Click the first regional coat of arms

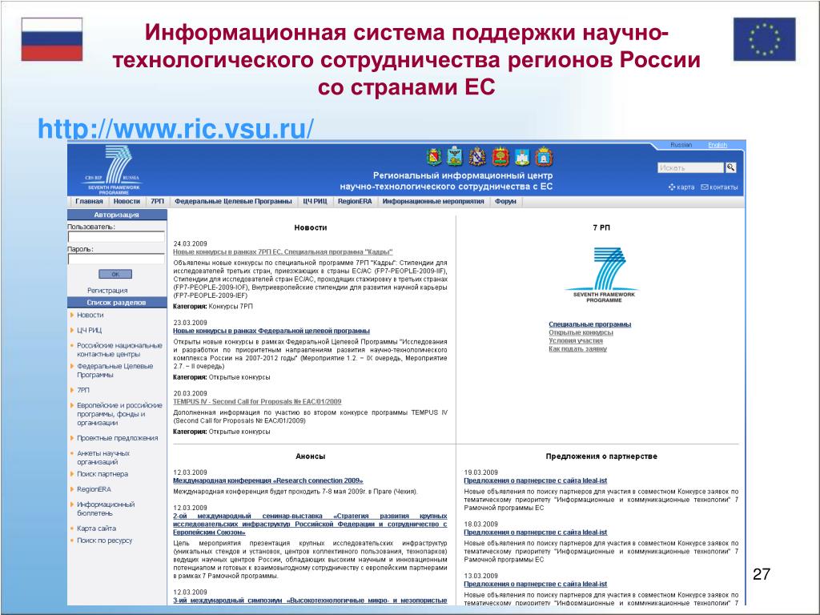coord(434,156)
